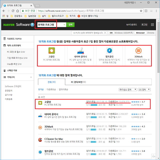Open 운영원칙 link
The image size is (160, 160).
coord(8,91)
